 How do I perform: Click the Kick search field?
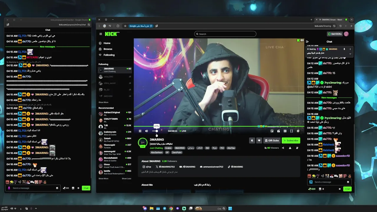point(225,34)
